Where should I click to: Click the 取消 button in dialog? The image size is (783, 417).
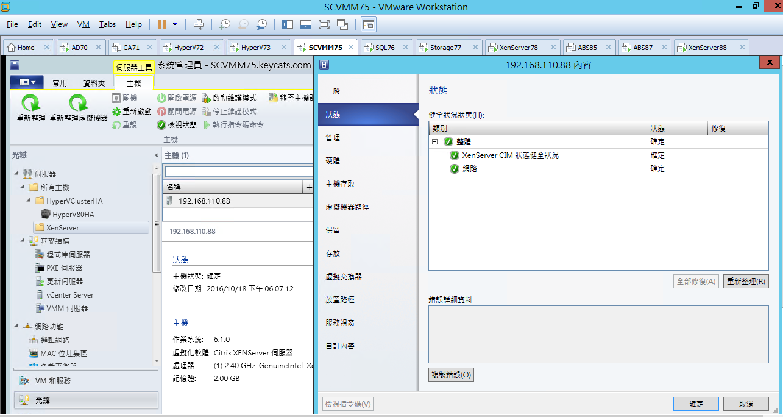(746, 404)
